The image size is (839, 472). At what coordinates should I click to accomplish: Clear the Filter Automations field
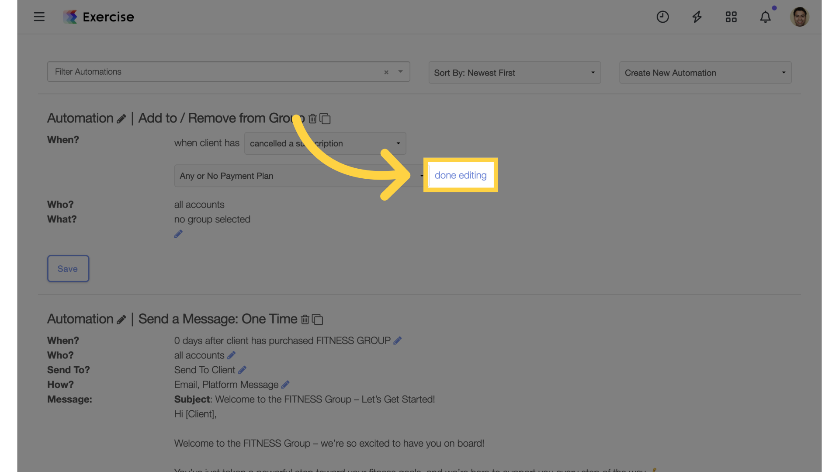tap(386, 72)
